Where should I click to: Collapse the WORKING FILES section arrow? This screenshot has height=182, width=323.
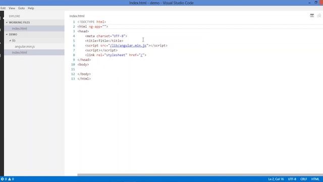tap(7, 22)
